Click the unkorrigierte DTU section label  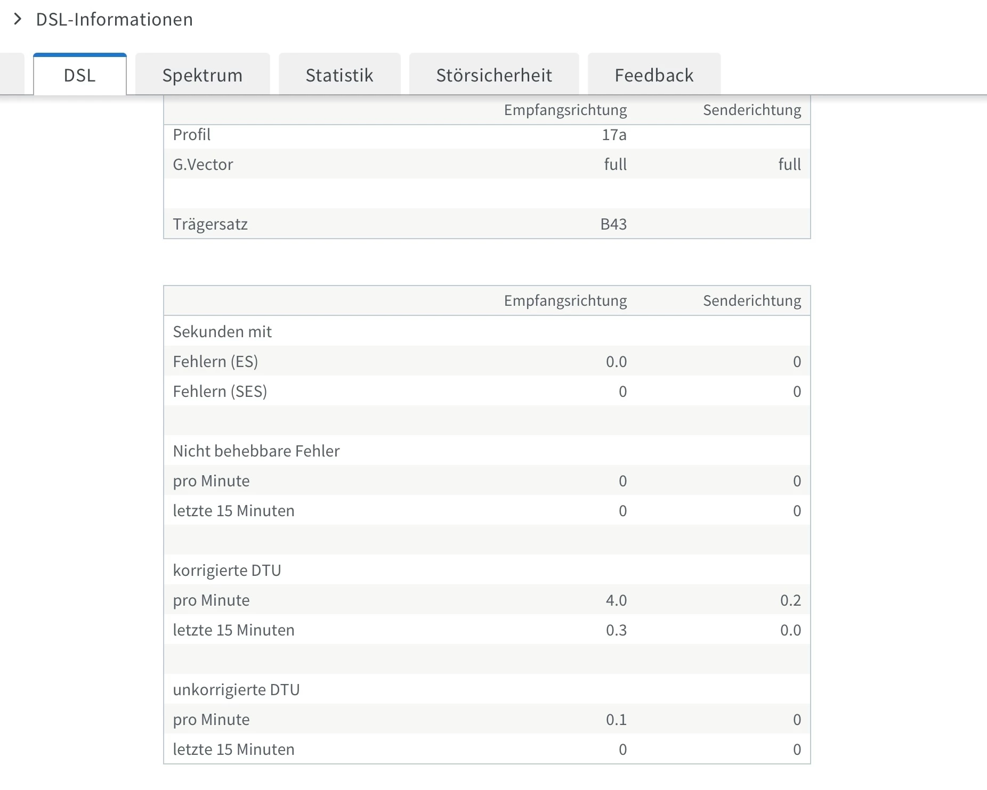tap(236, 690)
